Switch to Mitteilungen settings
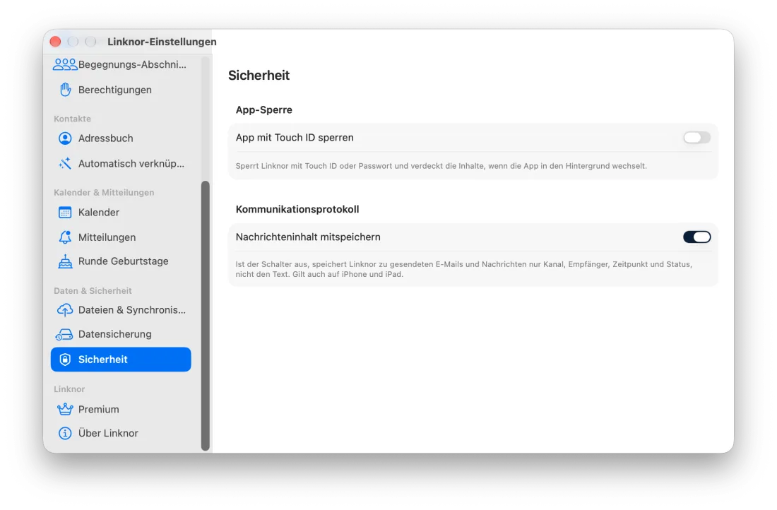The image size is (777, 510). [121, 237]
